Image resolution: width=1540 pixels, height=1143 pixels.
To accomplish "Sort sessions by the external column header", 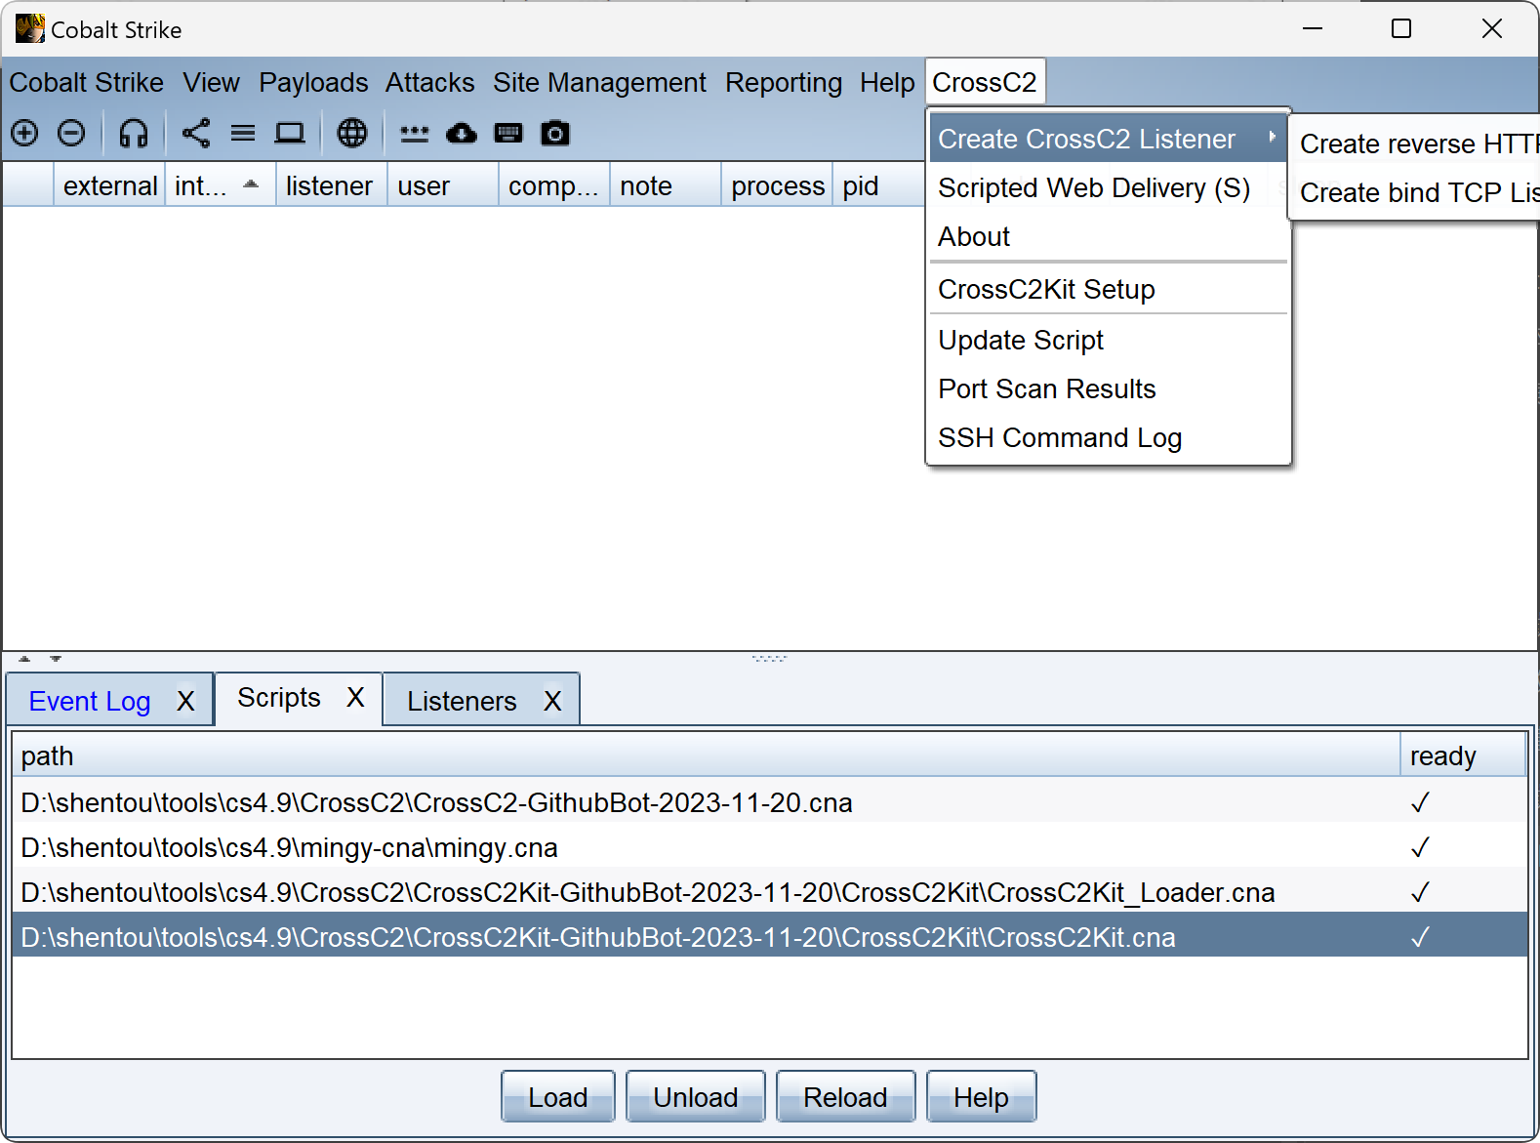I will (109, 185).
